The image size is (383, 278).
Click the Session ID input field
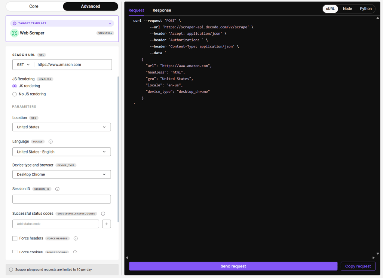click(x=62, y=199)
